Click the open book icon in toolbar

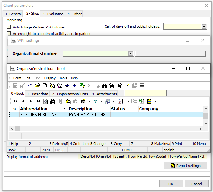click(60, 85)
